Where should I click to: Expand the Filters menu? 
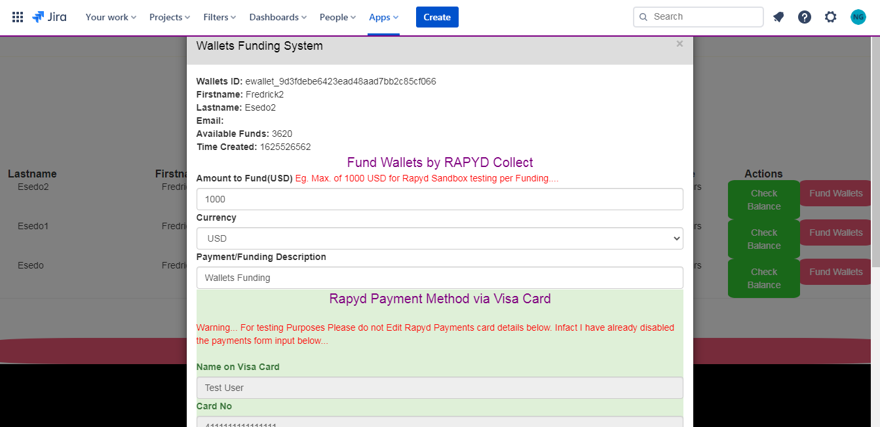tap(220, 17)
